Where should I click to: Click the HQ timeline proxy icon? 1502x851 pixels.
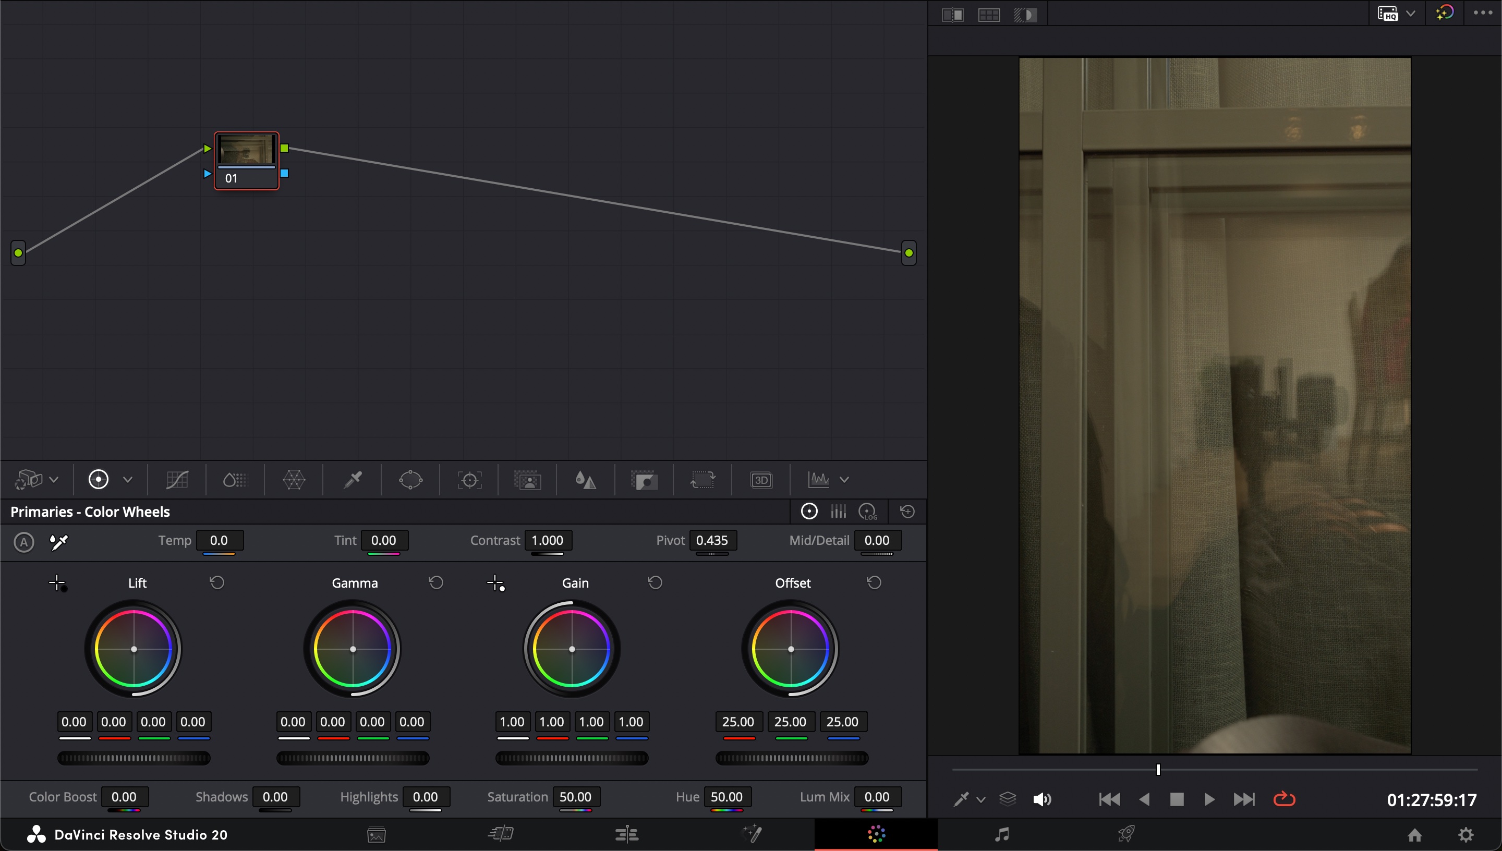tap(1387, 14)
